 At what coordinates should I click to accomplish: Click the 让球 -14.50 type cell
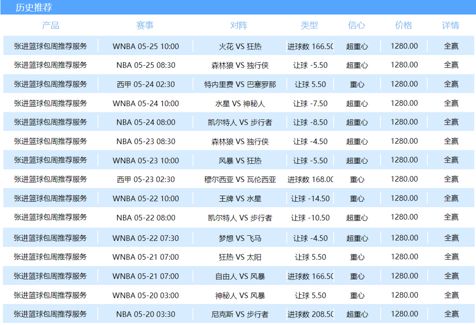(x=310, y=198)
